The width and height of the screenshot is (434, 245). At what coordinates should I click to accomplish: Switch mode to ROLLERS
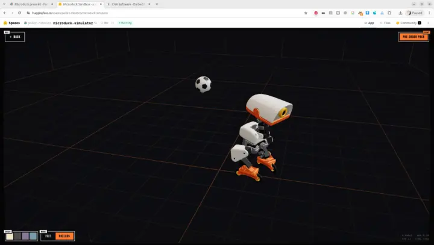point(64,236)
